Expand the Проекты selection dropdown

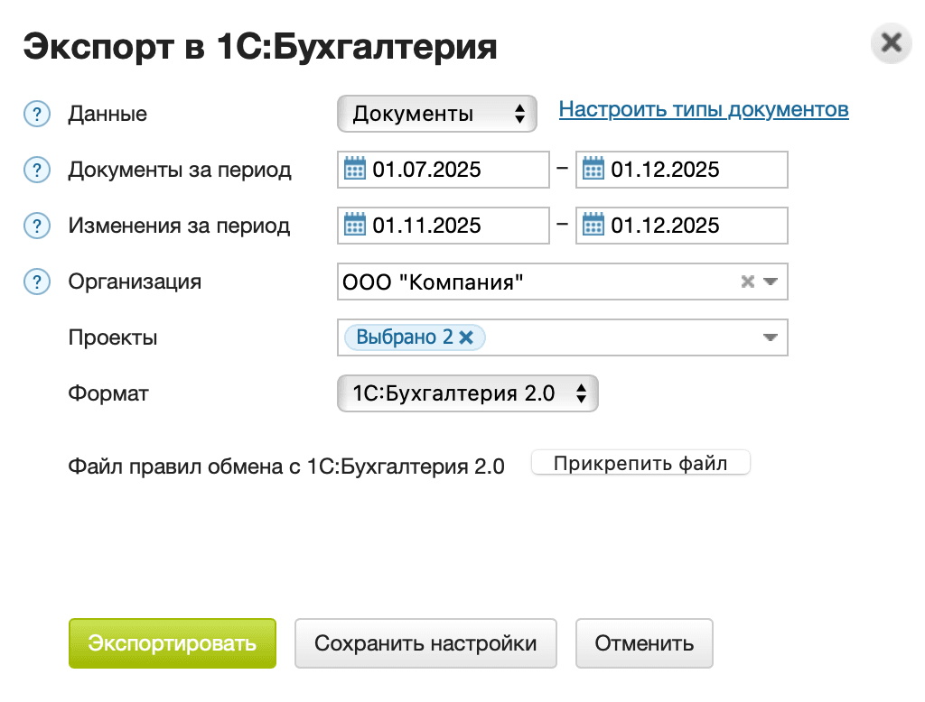click(x=770, y=337)
